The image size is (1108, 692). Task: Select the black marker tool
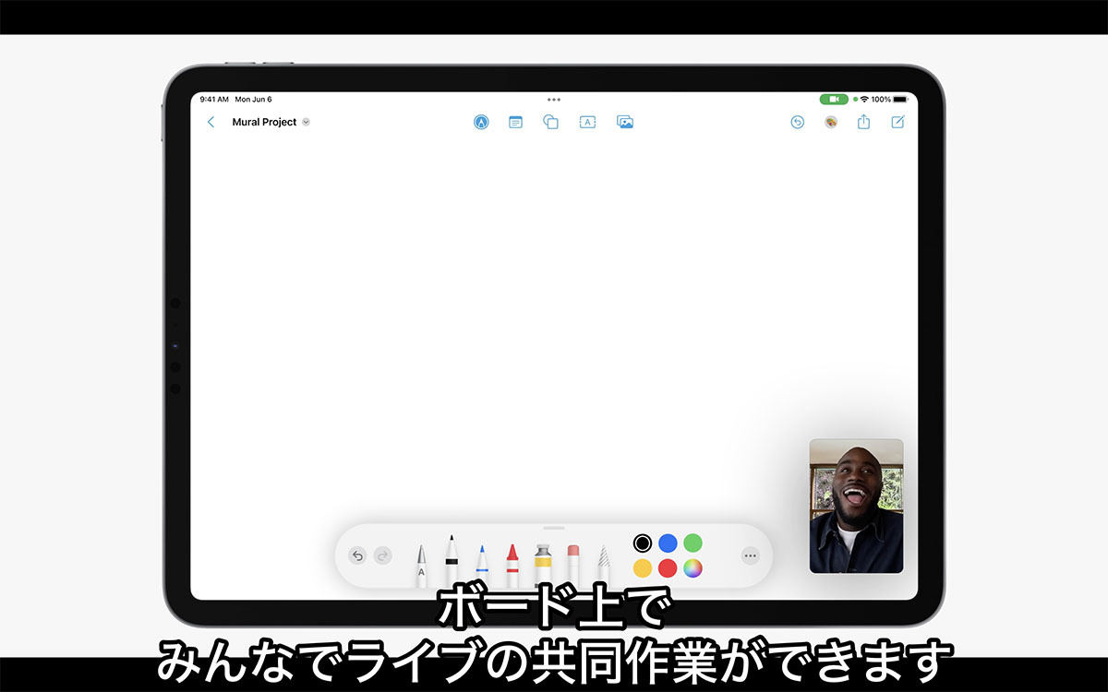[452, 561]
